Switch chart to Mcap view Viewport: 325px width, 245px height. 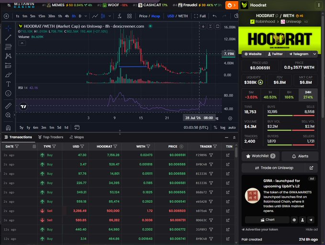tap(156, 16)
